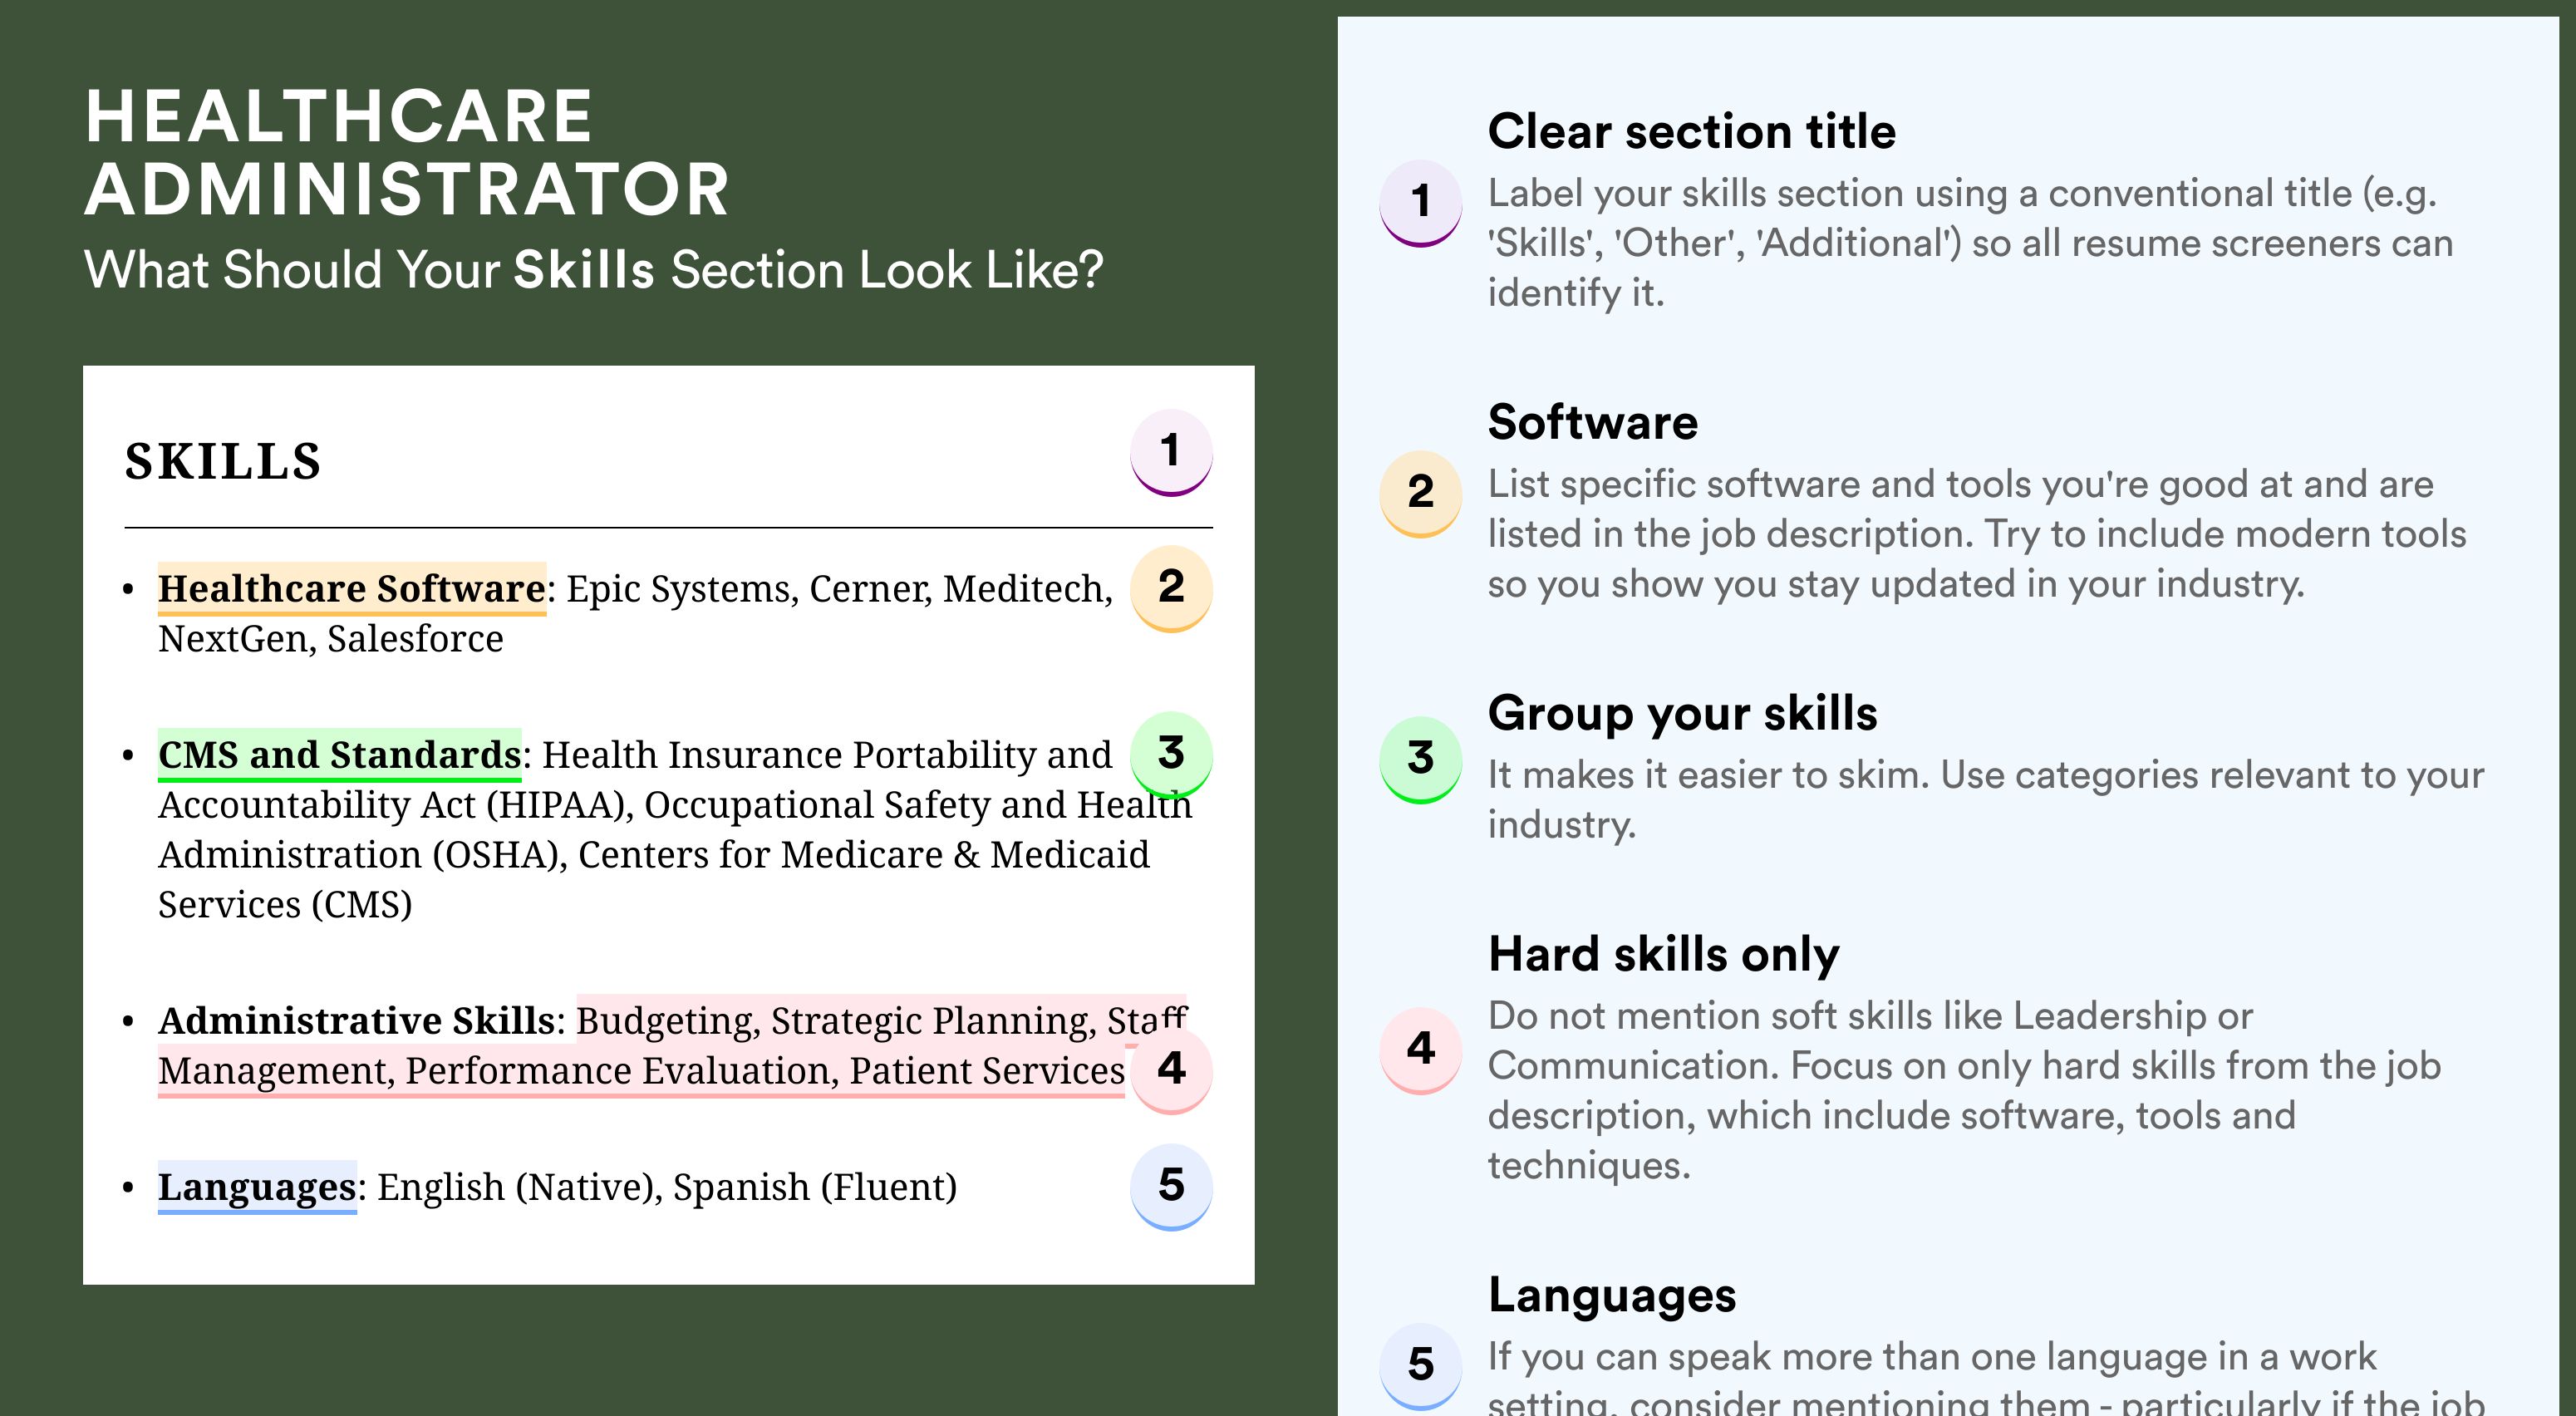Click pink badge 4 beside Administrative Skills
2576x1416 pixels.
point(1171,1070)
